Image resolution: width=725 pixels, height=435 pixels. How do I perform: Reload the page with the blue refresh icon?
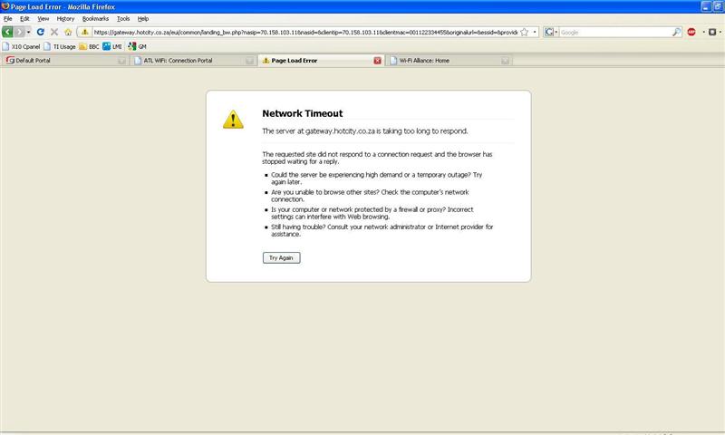coord(40,32)
